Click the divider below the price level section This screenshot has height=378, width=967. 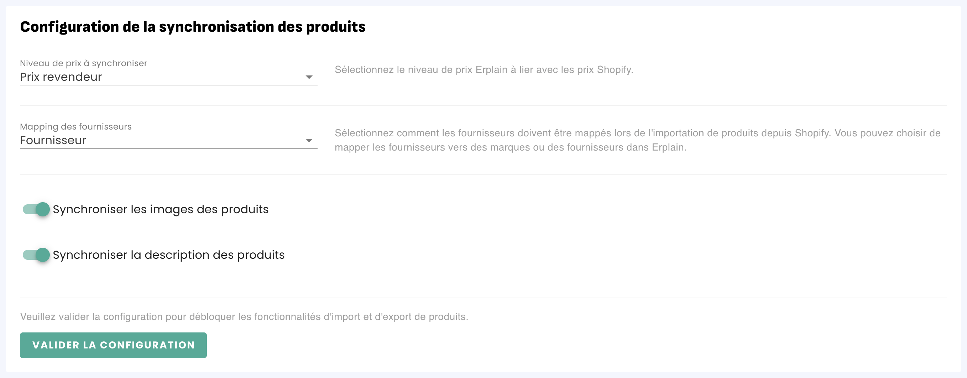[483, 106]
